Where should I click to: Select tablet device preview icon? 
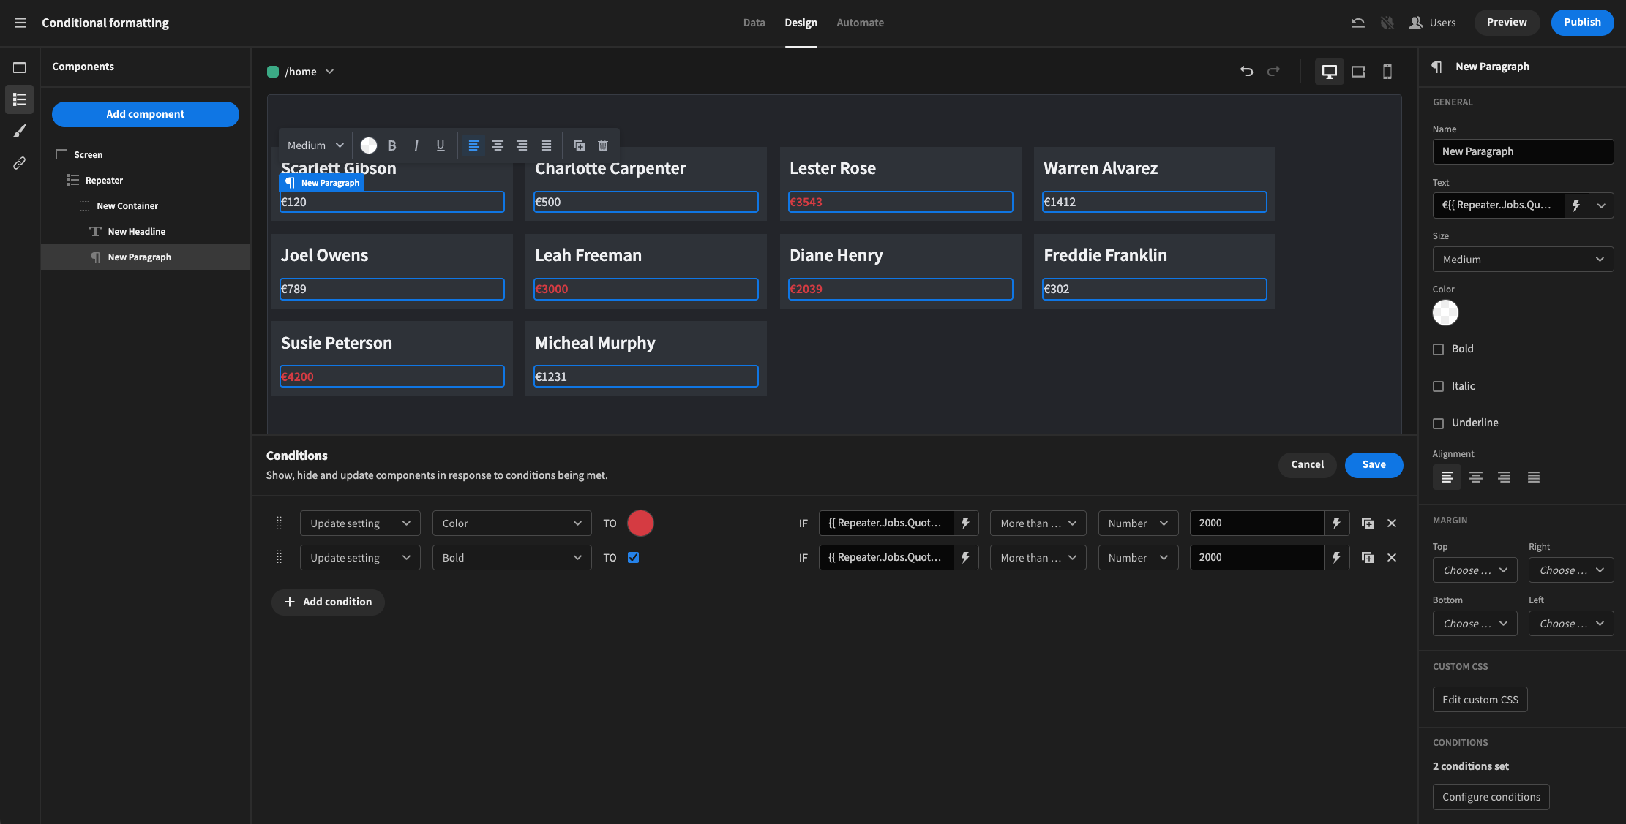point(1358,72)
